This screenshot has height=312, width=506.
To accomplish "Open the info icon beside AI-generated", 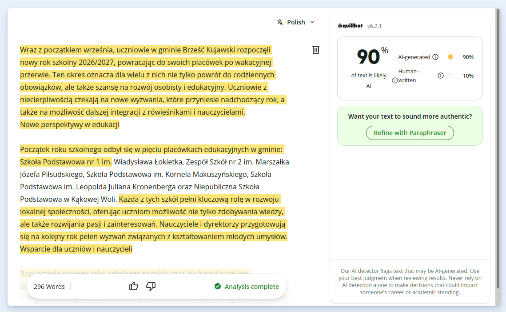I will (435, 57).
